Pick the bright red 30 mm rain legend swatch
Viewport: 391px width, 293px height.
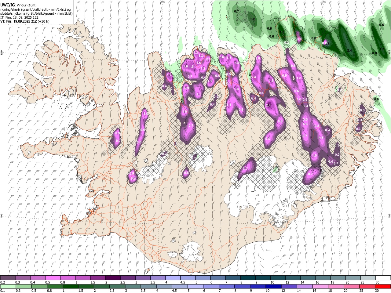click(x=382, y=287)
